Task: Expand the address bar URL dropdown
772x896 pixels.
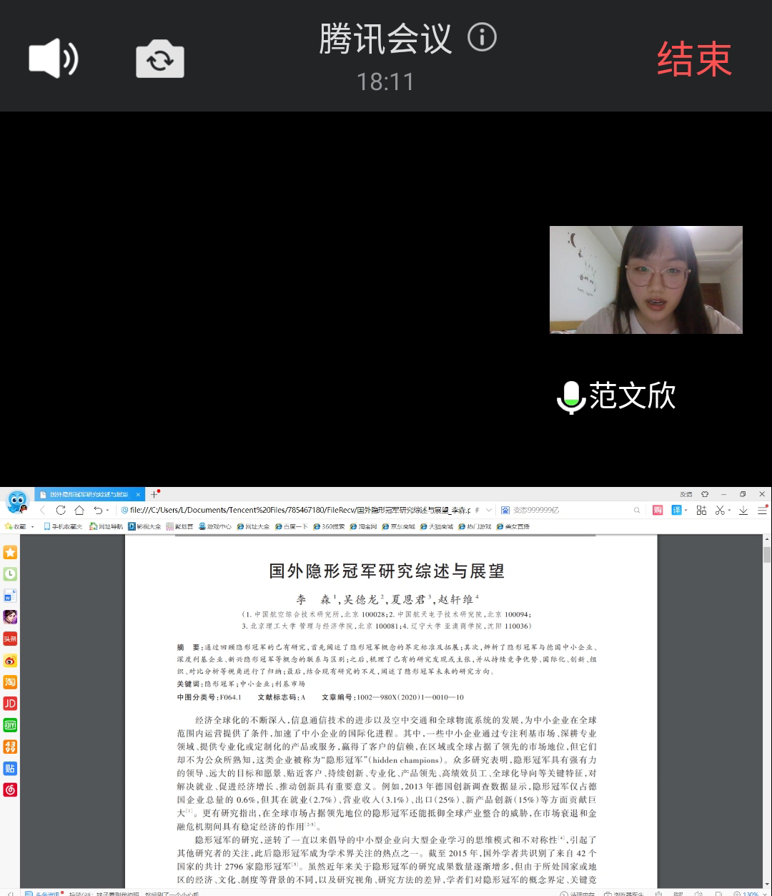Action: pyautogui.click(x=489, y=510)
